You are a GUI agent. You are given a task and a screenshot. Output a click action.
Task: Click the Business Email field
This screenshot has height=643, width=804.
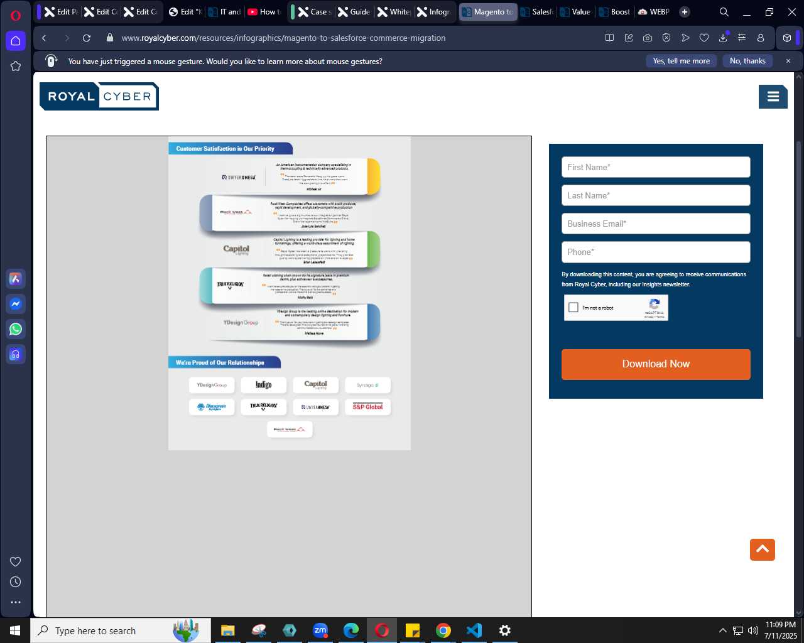coord(656,224)
